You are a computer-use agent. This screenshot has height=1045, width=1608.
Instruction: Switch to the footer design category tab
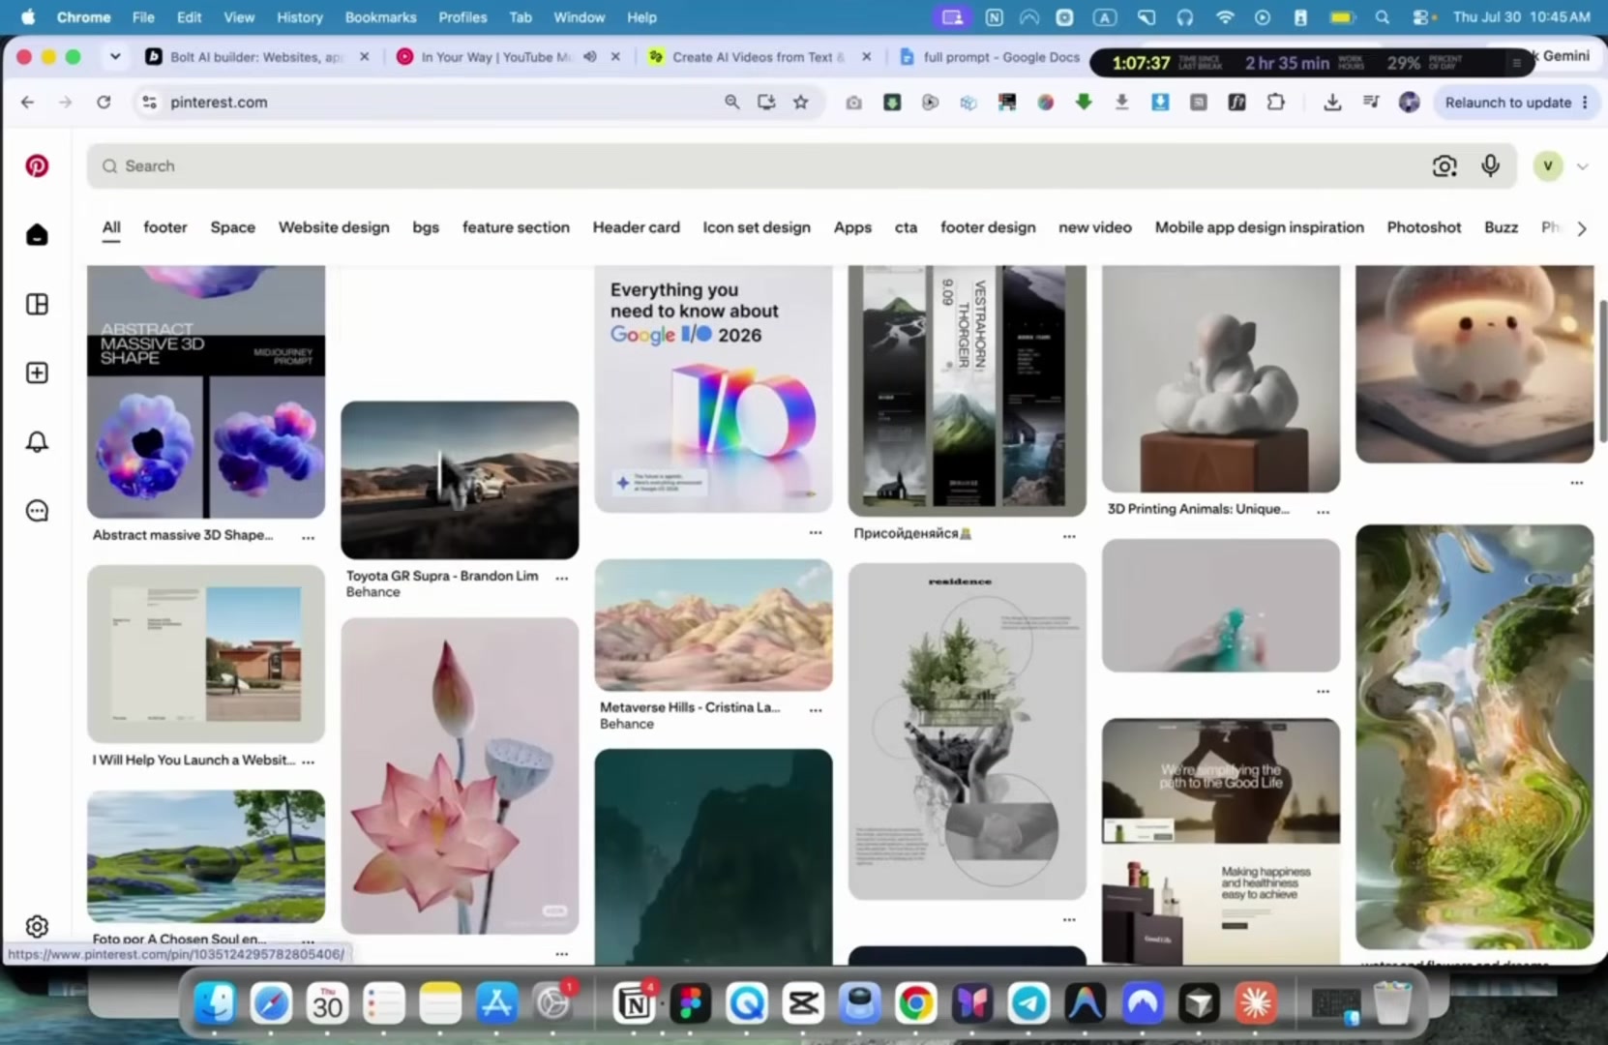988,227
